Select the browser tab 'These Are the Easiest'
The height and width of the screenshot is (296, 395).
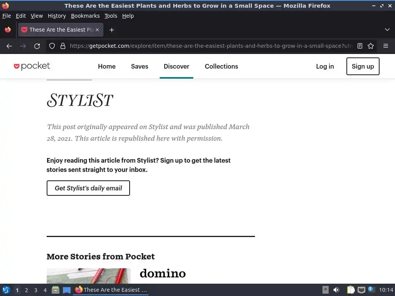(x=61, y=30)
